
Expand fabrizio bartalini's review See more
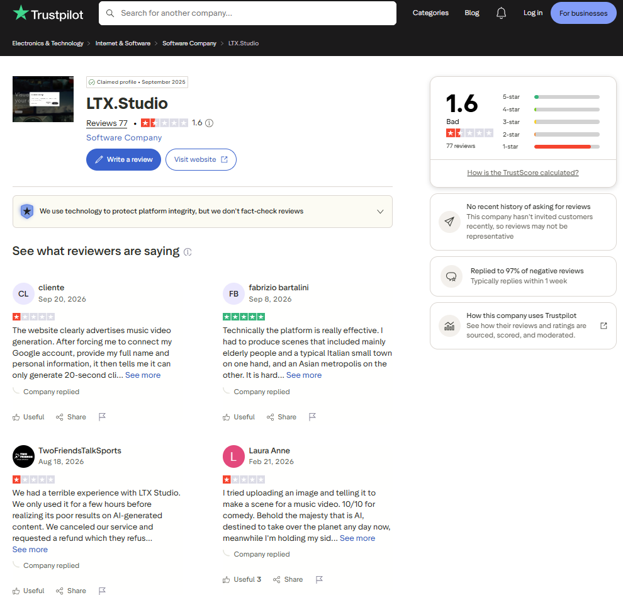point(304,375)
